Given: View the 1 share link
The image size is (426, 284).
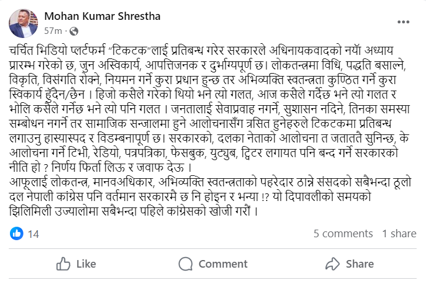Looking at the screenshot, I should pyautogui.click(x=399, y=234).
